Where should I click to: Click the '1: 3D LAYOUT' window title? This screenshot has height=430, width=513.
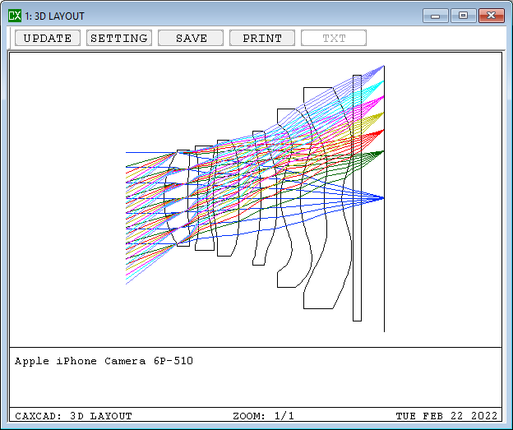(54, 16)
